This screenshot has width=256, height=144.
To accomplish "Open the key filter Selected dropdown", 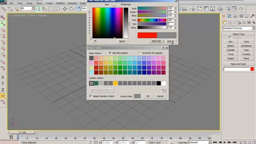I will 200,142.
